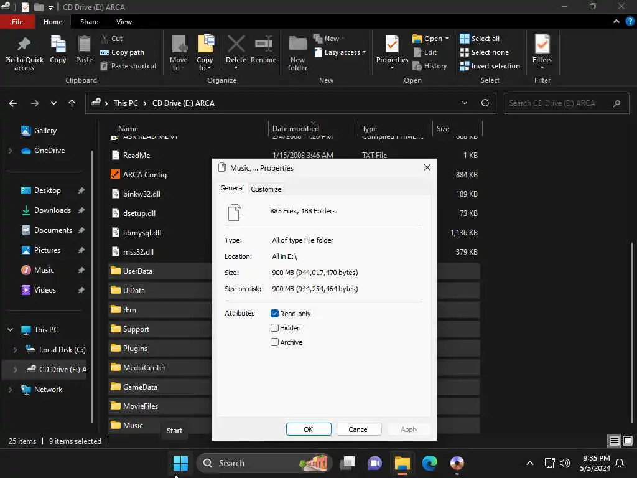Click the Paste ribbon icon

[84, 44]
